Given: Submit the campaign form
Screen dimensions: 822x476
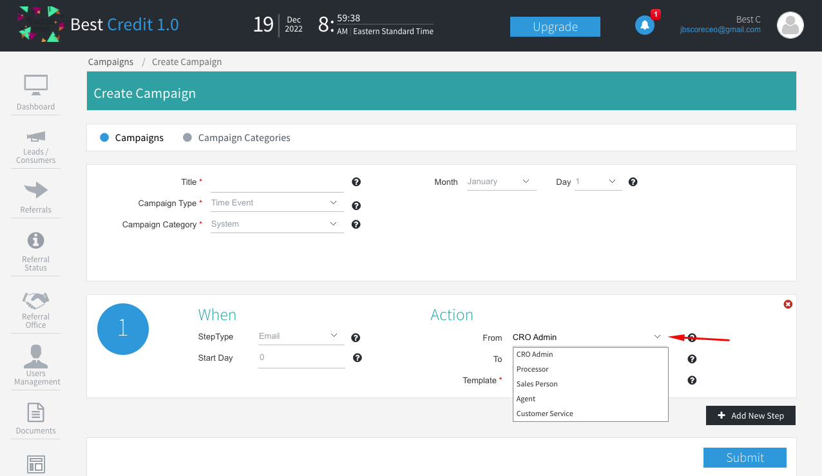Looking at the screenshot, I should click(x=745, y=457).
